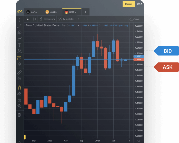Click the yellow Deposit button
Viewport: 179px width, 143px height.
click(128, 4)
